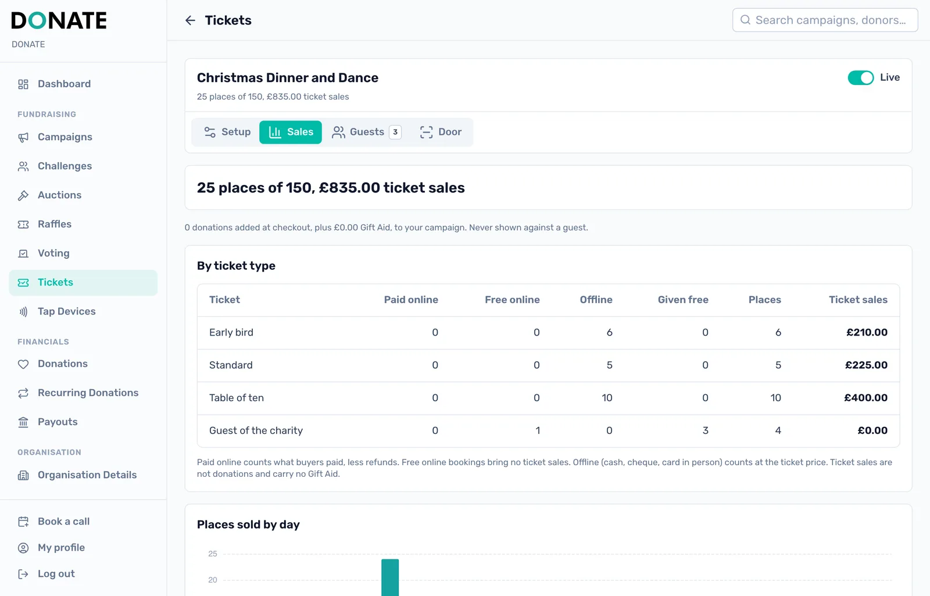Click the Tap Devices contactless icon

[23, 312]
